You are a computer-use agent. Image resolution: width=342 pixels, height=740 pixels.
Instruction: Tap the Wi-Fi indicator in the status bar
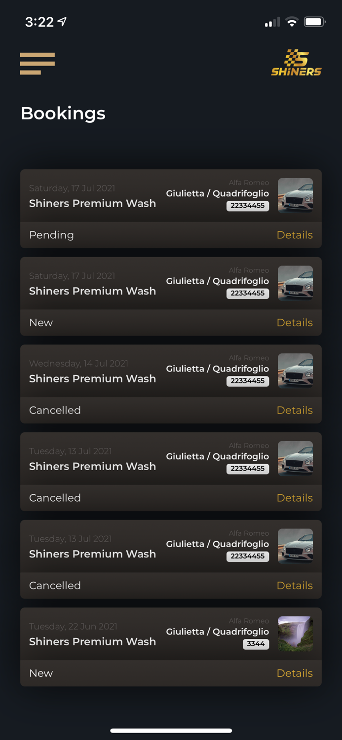tap(291, 21)
